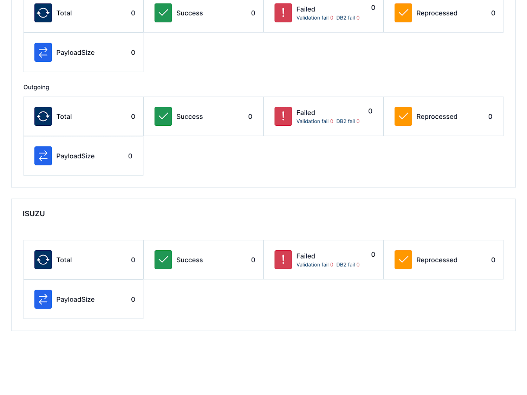Screen dimensions: 527x395
Task: Click the 'Failed' label in section above Outgoing
Action: [x=306, y=9]
